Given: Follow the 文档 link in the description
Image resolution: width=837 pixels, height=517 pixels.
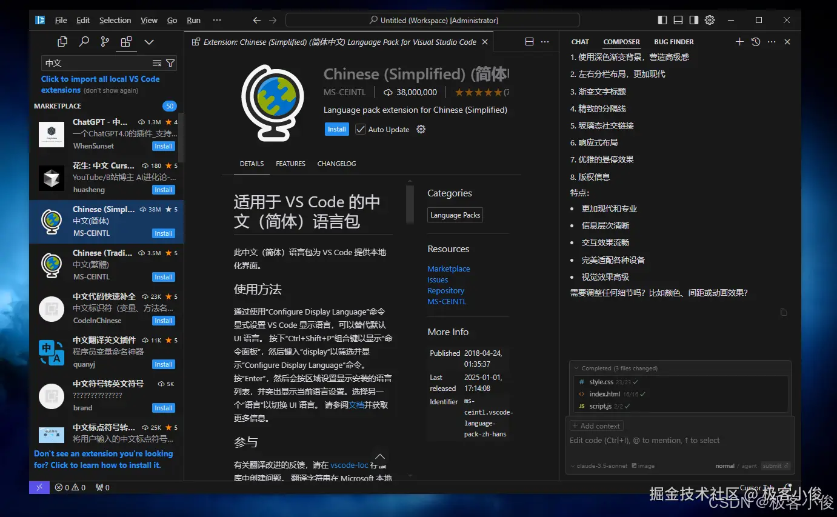Looking at the screenshot, I should [x=356, y=405].
